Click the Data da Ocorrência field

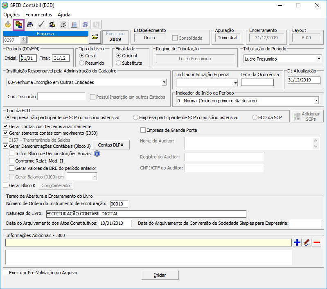(x=257, y=82)
